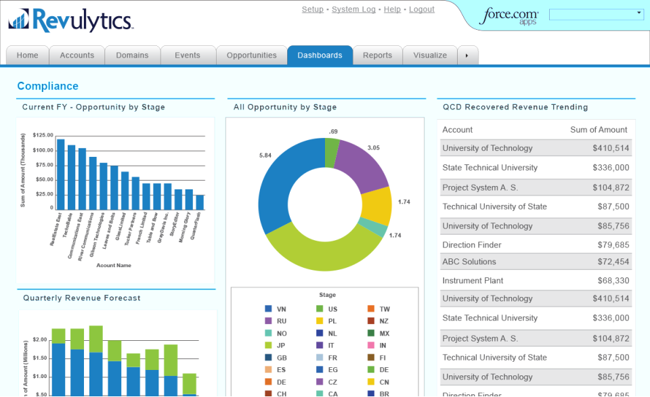Switch to the Home tab
Screen dimensions: 650x397
point(27,55)
